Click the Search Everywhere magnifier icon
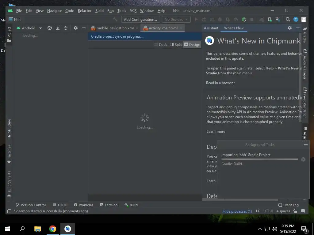314x235 pixels. (288, 19)
